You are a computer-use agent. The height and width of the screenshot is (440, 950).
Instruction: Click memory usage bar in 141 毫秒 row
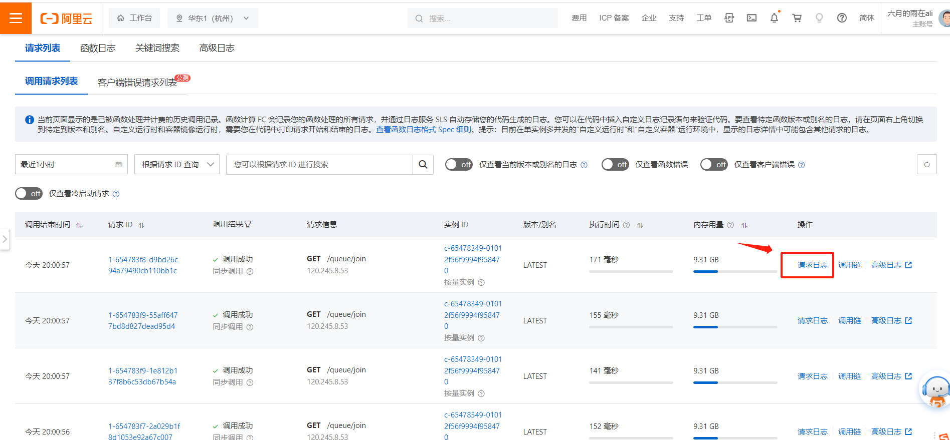click(x=735, y=382)
